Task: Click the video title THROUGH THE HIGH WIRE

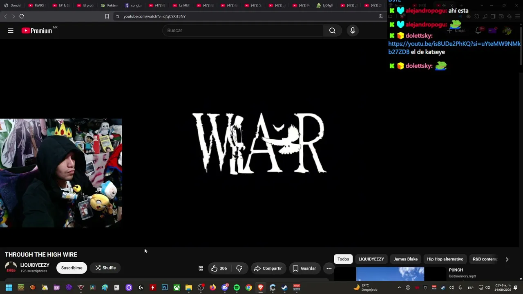Action: pos(41,255)
